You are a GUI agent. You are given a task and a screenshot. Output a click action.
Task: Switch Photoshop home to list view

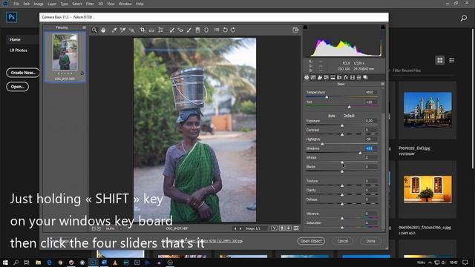(x=452, y=60)
